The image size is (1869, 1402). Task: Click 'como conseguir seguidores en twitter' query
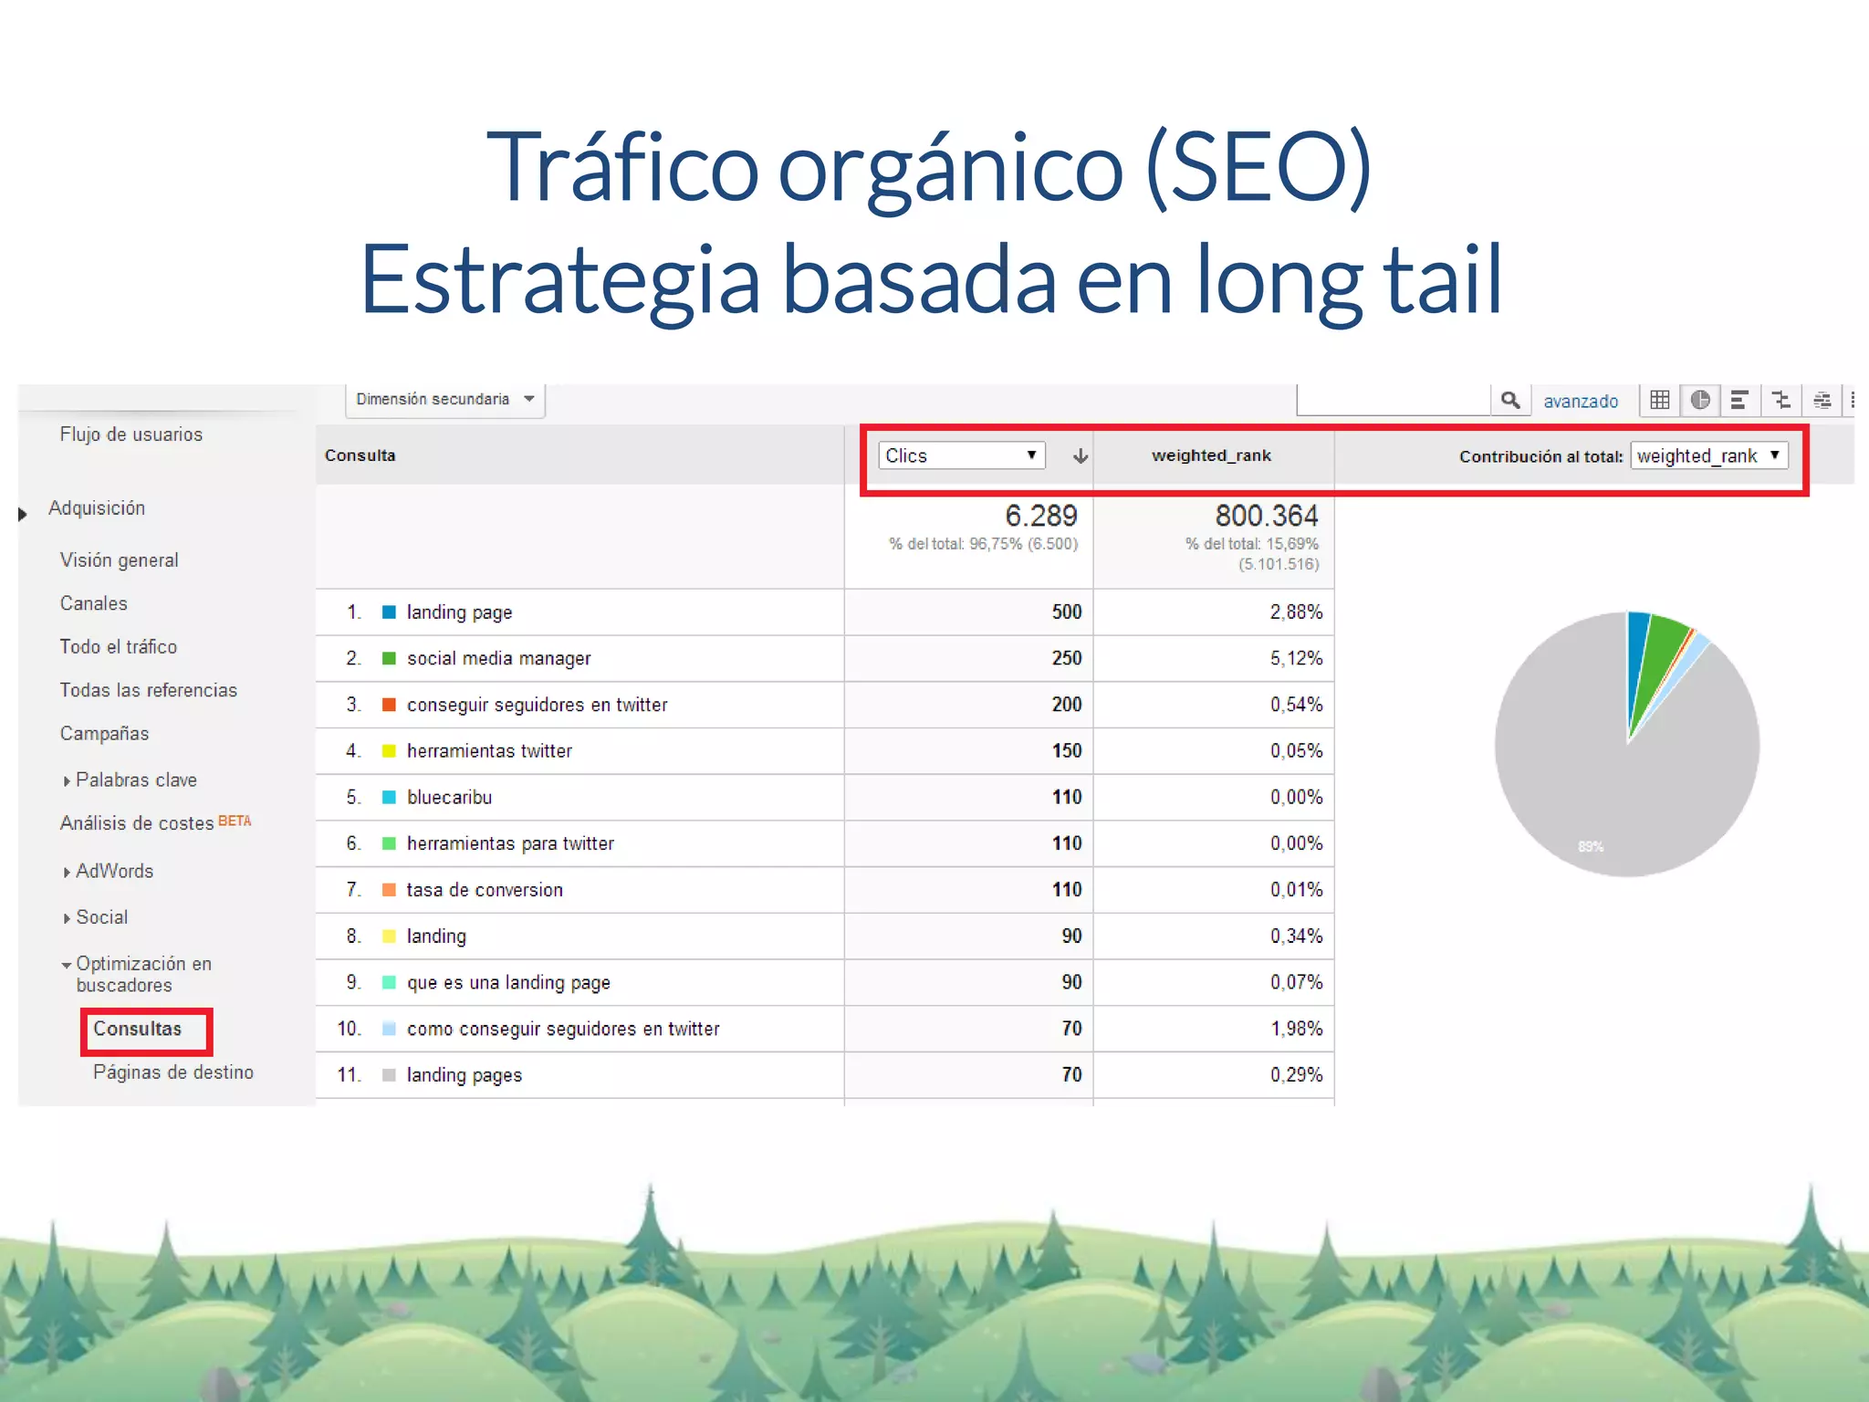[x=563, y=1029]
